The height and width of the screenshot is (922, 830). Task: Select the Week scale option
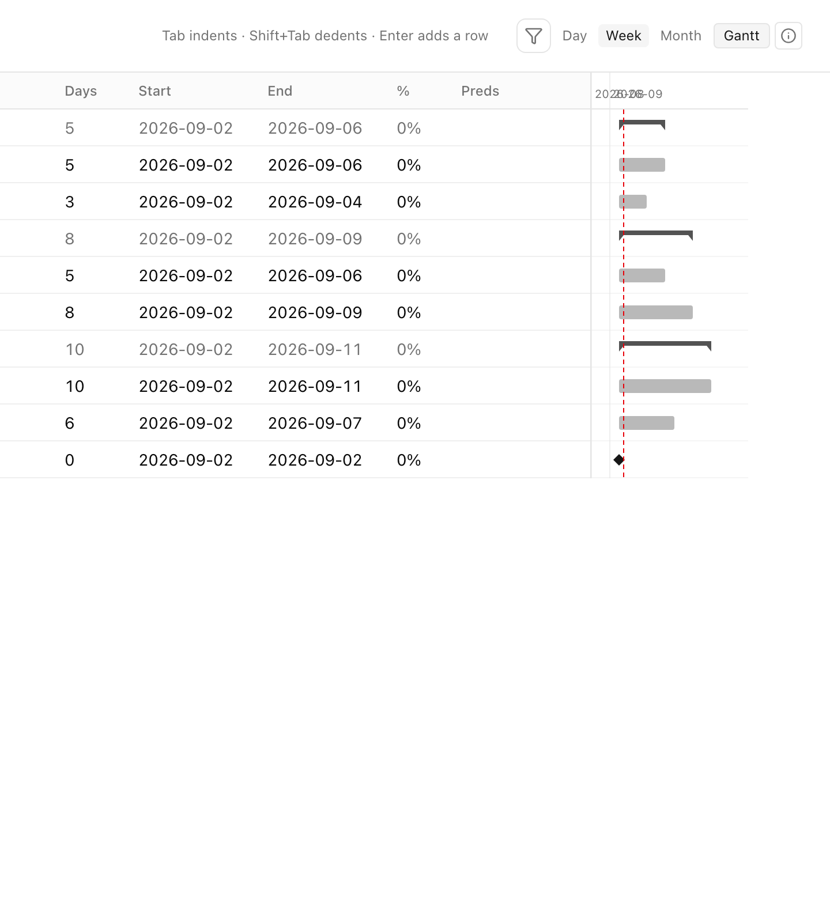point(624,36)
